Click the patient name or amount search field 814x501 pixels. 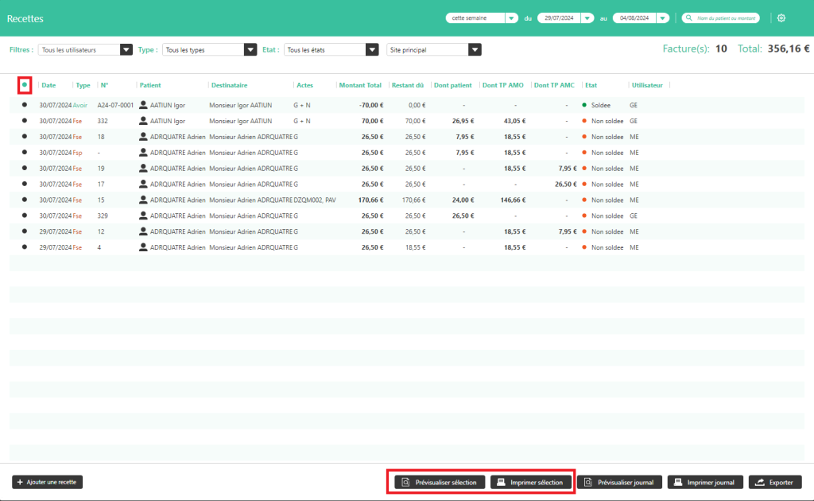[727, 18]
